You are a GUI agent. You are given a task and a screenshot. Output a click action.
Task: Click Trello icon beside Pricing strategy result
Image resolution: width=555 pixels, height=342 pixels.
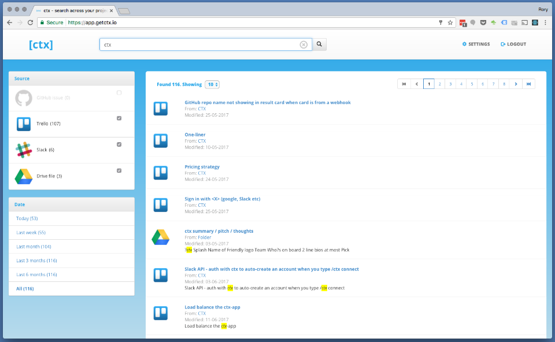click(x=161, y=173)
